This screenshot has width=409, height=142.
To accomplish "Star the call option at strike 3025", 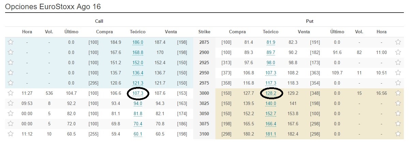I will point(11,103).
